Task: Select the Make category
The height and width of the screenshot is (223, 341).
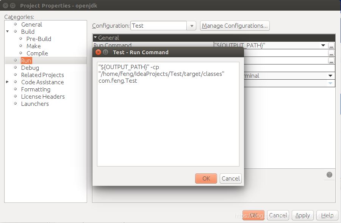Action: [33, 46]
